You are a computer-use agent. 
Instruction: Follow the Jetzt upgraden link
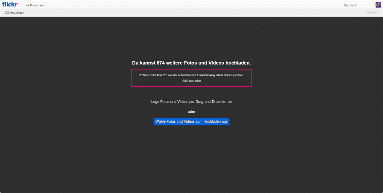[x=191, y=81]
